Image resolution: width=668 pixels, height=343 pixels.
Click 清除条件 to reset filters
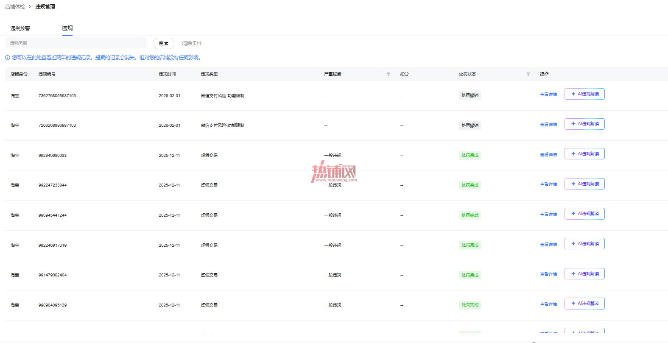click(192, 43)
